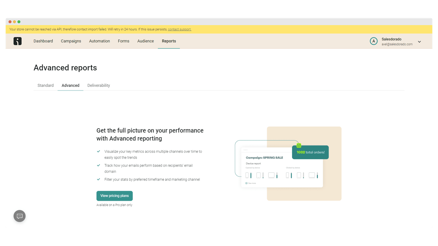Click the green window maximize dot
The height and width of the screenshot is (246, 438).
point(19,22)
